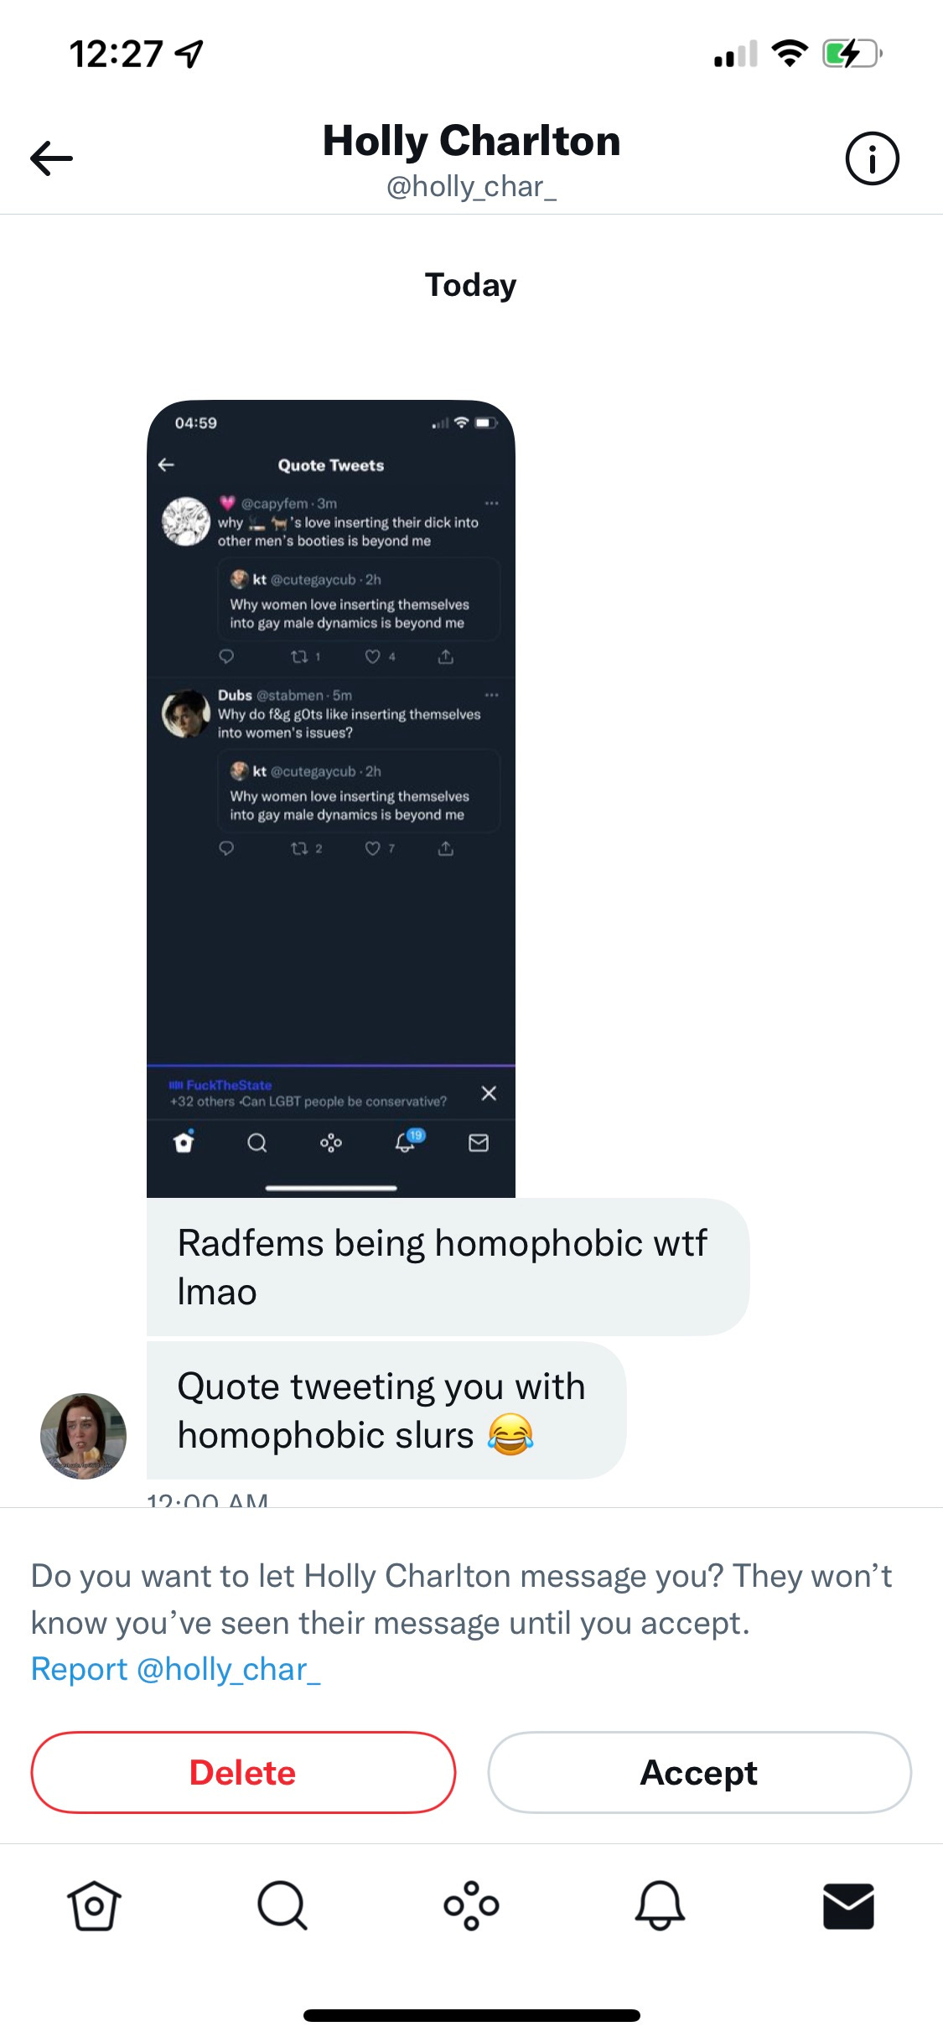Open conversation info icon
Image resolution: width=943 pixels, height=2042 pixels.
[x=872, y=158]
